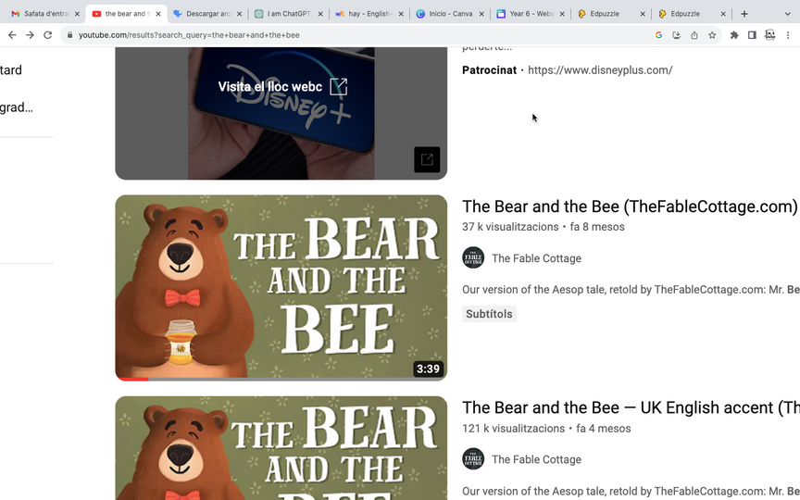Click the install app icon in address bar
This screenshot has height=500, width=800.
pyautogui.click(x=677, y=35)
